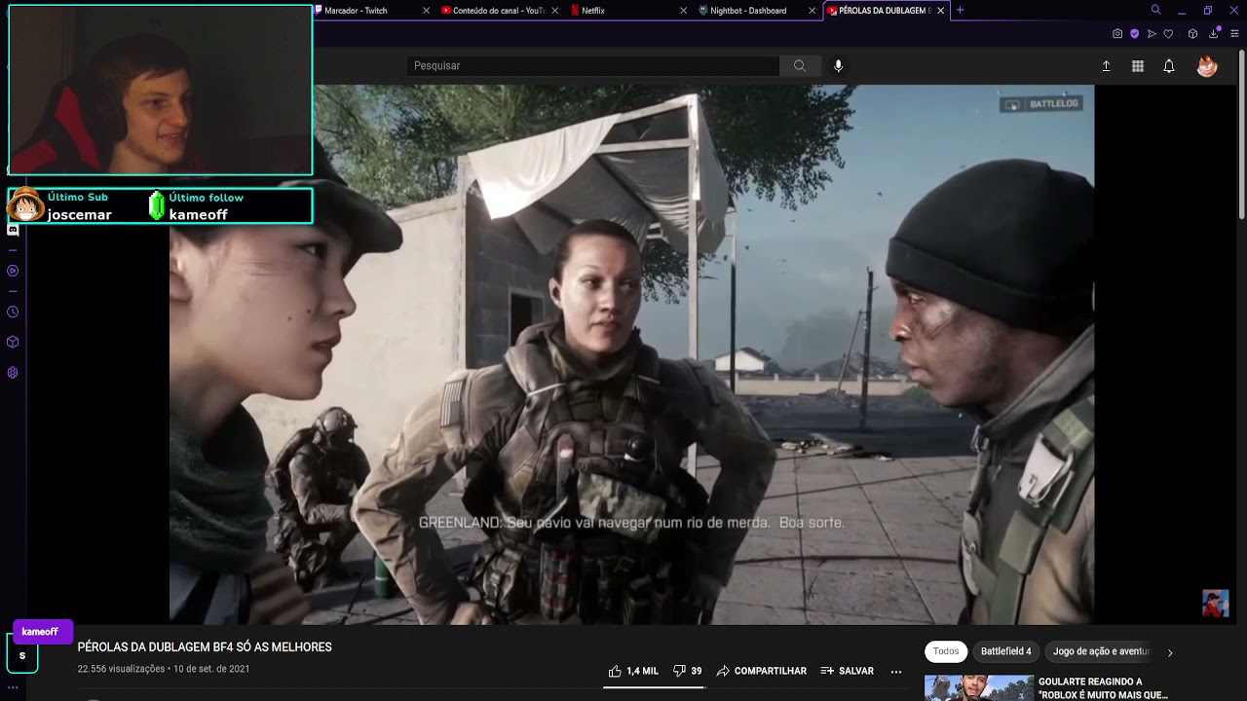The image size is (1247, 701).
Task: Click the heart bookmark icon in address bar
Action: tap(1168, 34)
